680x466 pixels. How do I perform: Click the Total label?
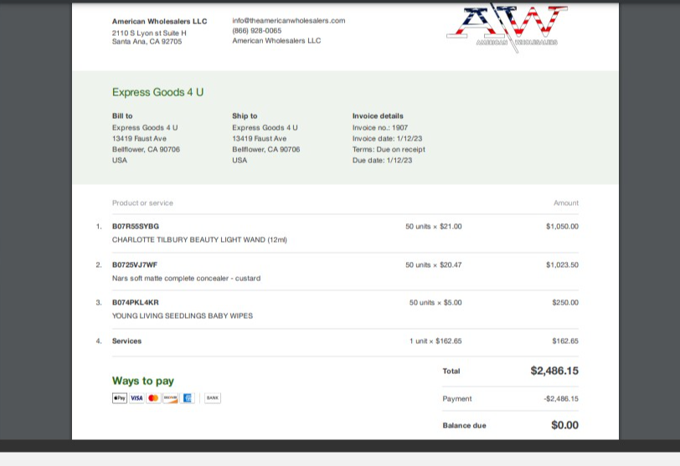click(x=451, y=371)
